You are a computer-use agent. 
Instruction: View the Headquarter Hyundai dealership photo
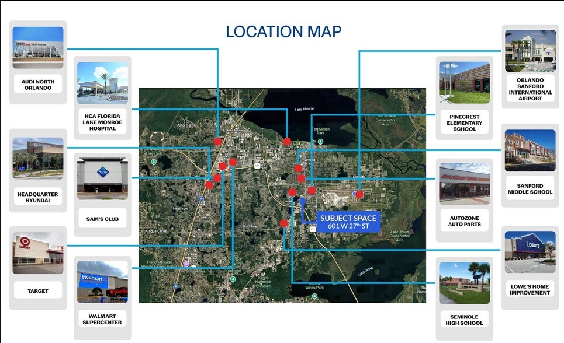38,158
